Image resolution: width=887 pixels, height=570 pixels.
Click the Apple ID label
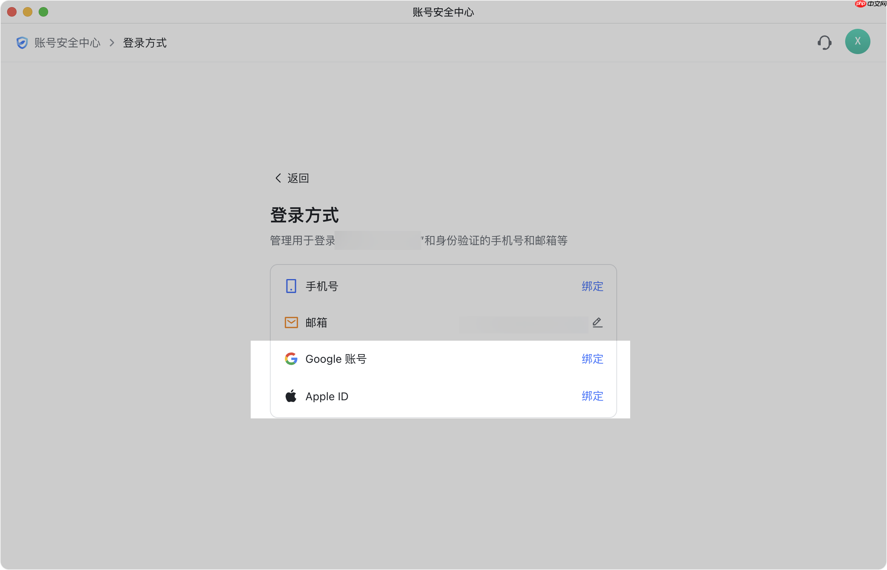tap(327, 396)
